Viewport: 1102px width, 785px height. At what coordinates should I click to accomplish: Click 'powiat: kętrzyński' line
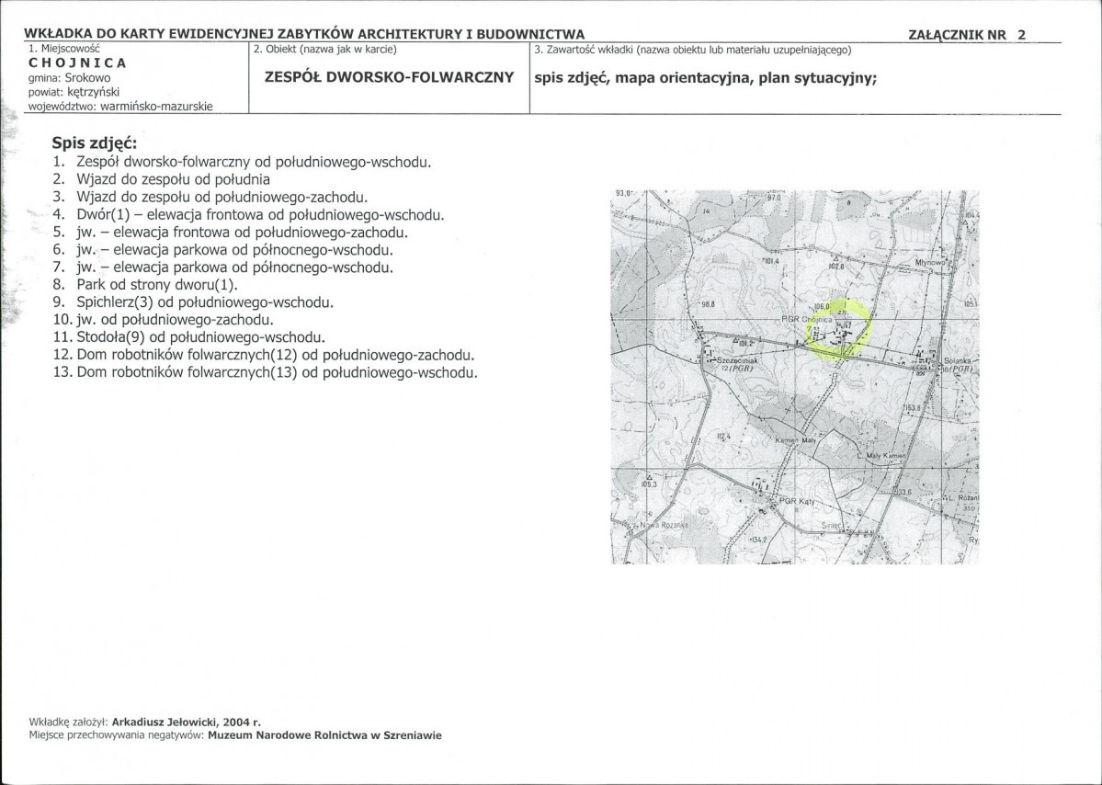click(74, 92)
